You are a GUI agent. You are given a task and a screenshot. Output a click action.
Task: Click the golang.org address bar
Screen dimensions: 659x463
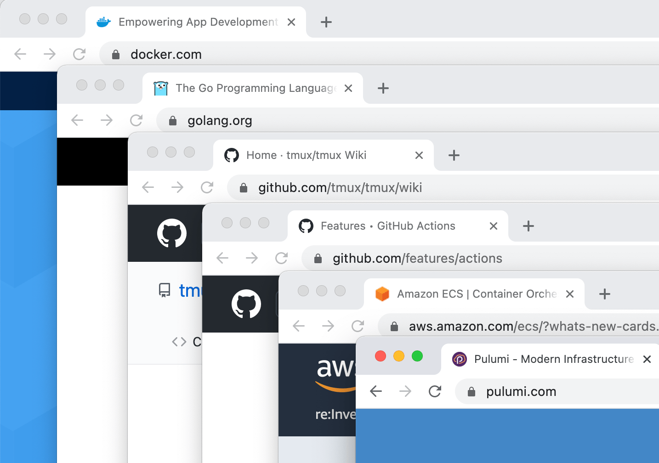pyautogui.click(x=408, y=120)
